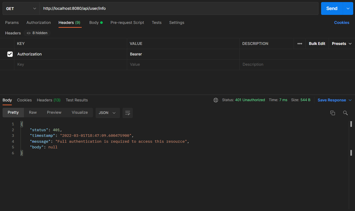
Task: Click the 401 Unauthorized status text
Action: (x=250, y=100)
